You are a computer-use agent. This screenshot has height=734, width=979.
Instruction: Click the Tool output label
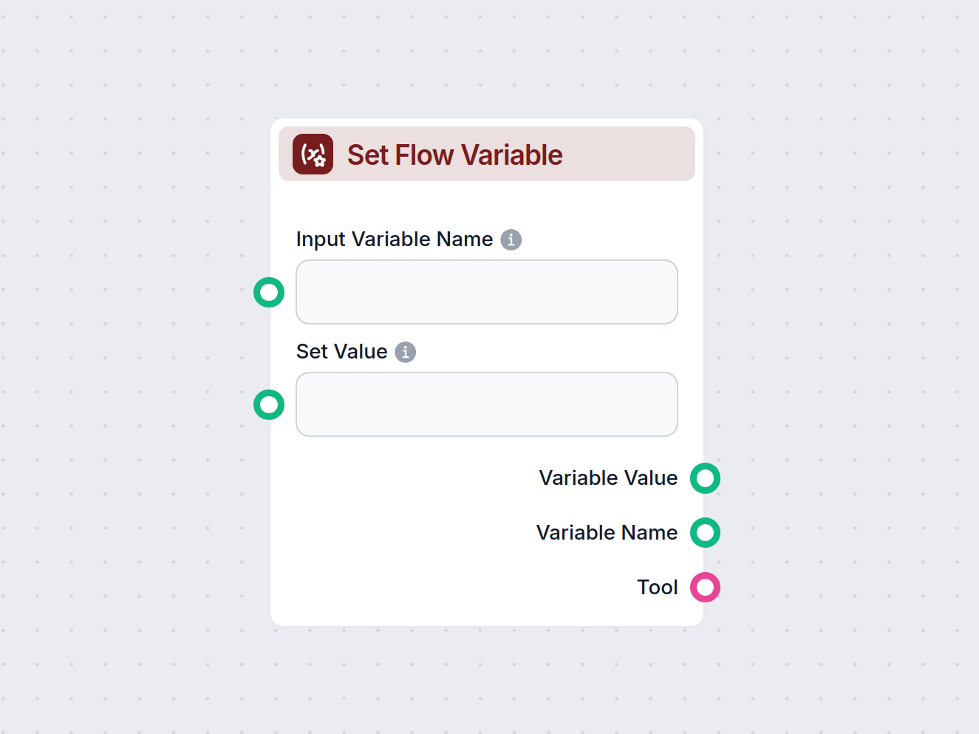click(x=658, y=588)
